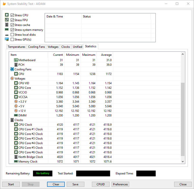Image resolution: width=194 pixels, height=189 pixels.
Task: Click the Maximum column header
Action: pos(89,55)
